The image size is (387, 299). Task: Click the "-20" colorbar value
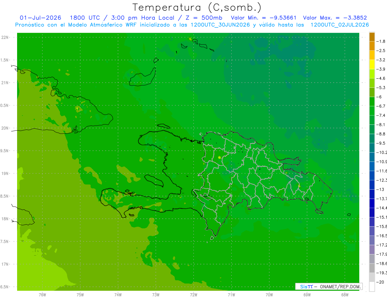point(381,282)
